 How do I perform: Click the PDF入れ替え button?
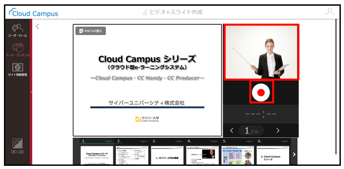click(x=91, y=31)
